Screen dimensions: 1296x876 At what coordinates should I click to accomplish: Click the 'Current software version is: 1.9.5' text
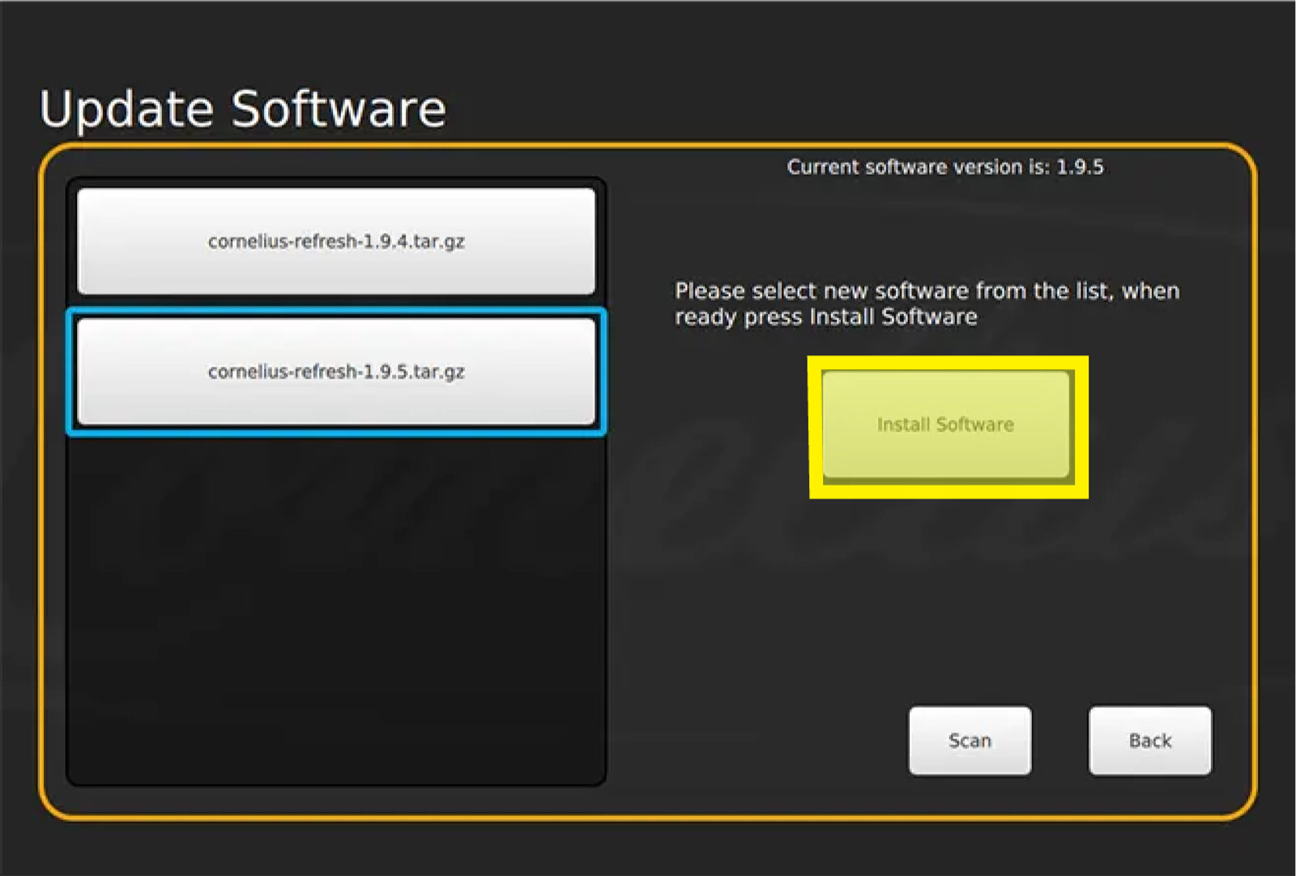click(945, 167)
